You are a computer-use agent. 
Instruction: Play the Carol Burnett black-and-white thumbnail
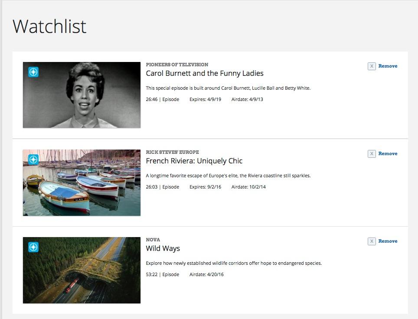[82, 95]
